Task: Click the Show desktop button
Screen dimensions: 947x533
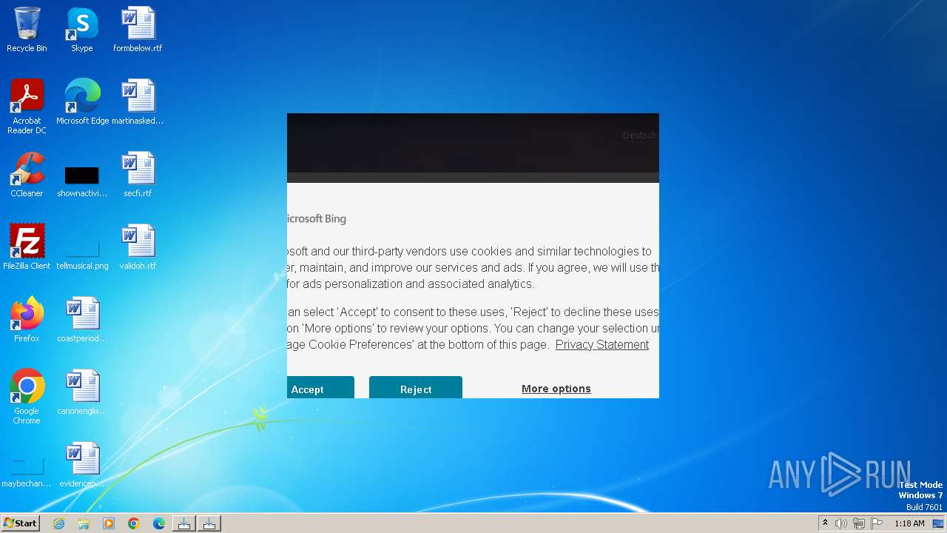Action: click(938, 523)
